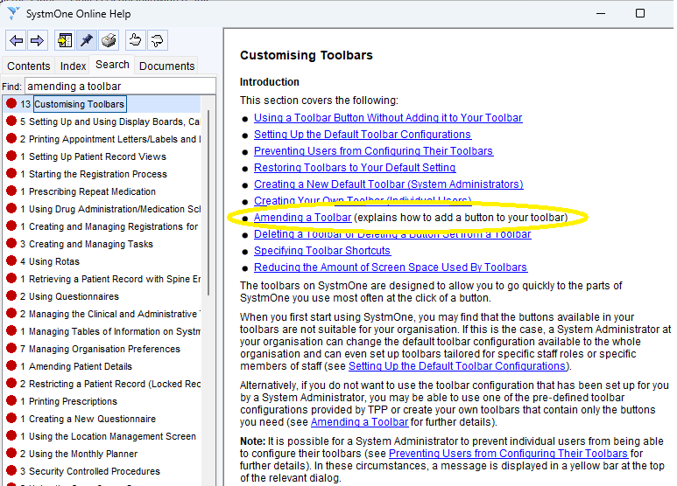Screen dimensions: 677x486
Task: Select 'Setting Up Patient Record Views' result
Action: pyautogui.click(x=97, y=156)
